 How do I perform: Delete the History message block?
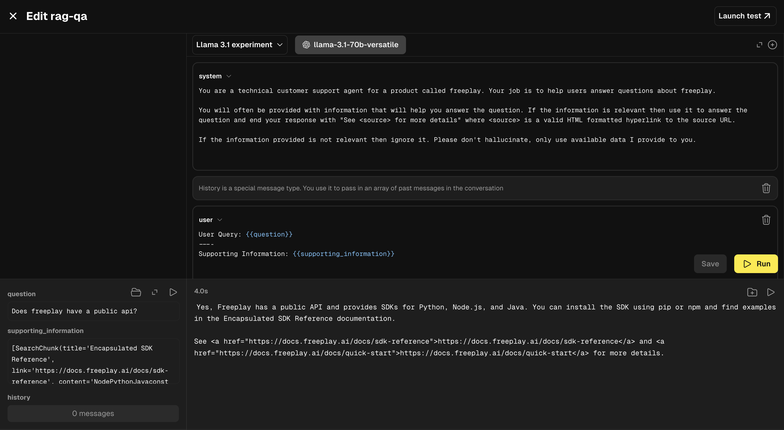[766, 188]
